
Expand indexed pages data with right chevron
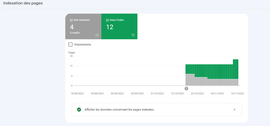tap(234, 110)
